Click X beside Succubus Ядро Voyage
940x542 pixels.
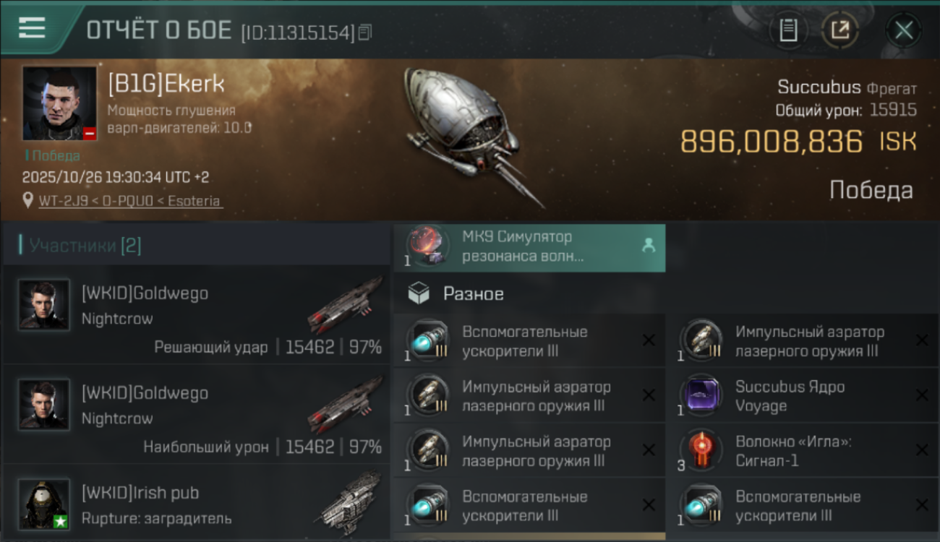point(922,395)
